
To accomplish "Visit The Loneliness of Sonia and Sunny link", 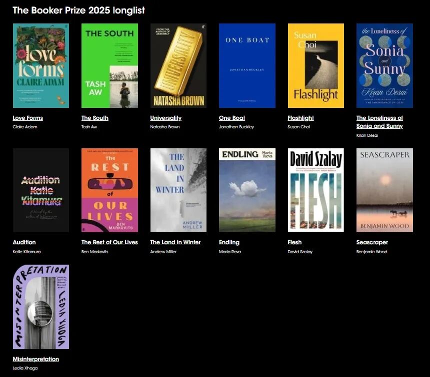I will click(379, 122).
